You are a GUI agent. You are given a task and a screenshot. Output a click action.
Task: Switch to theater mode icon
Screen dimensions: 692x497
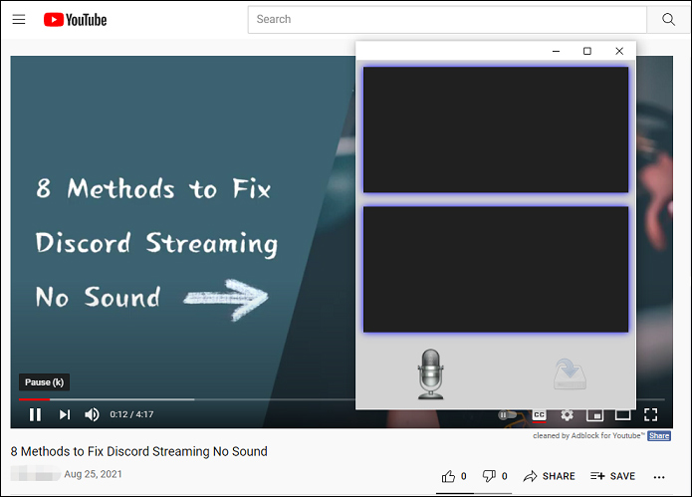pyautogui.click(x=622, y=415)
